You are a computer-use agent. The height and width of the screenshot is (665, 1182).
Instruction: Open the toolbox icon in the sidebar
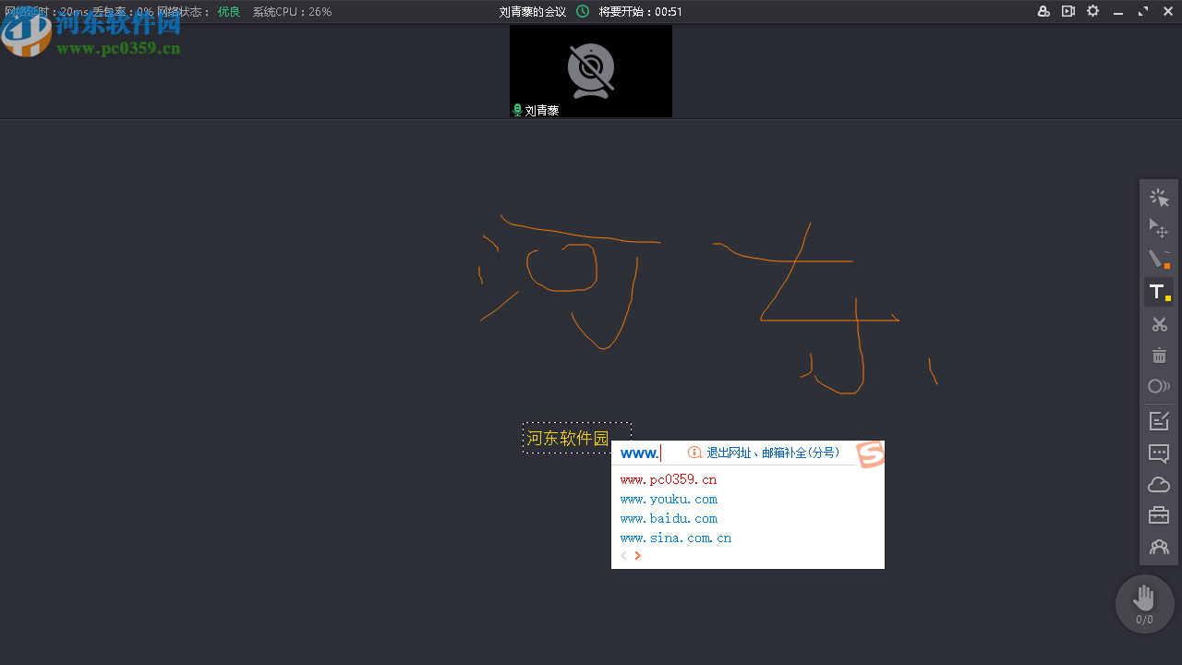click(x=1159, y=514)
